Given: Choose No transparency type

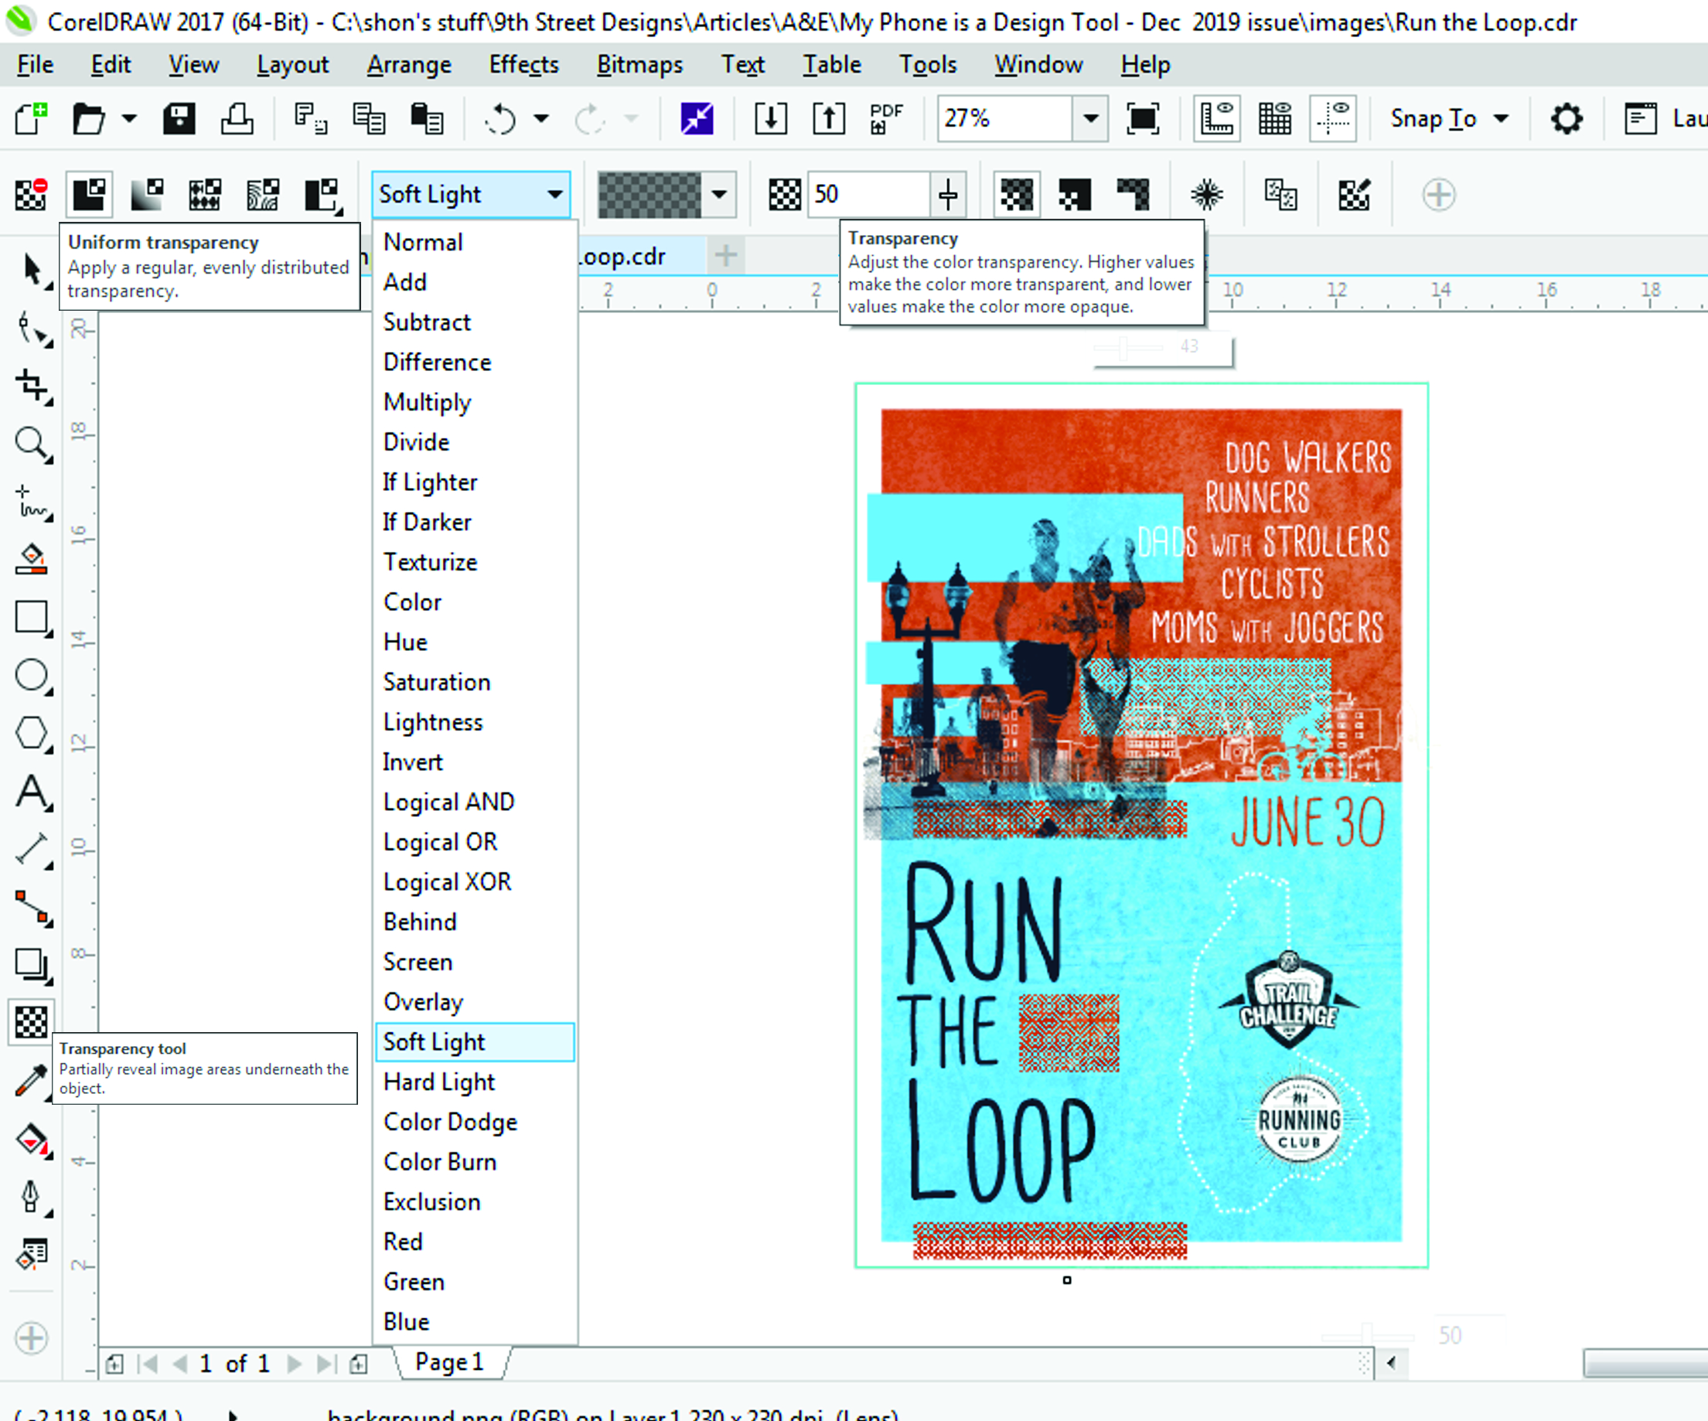Looking at the screenshot, I should coord(31,194).
